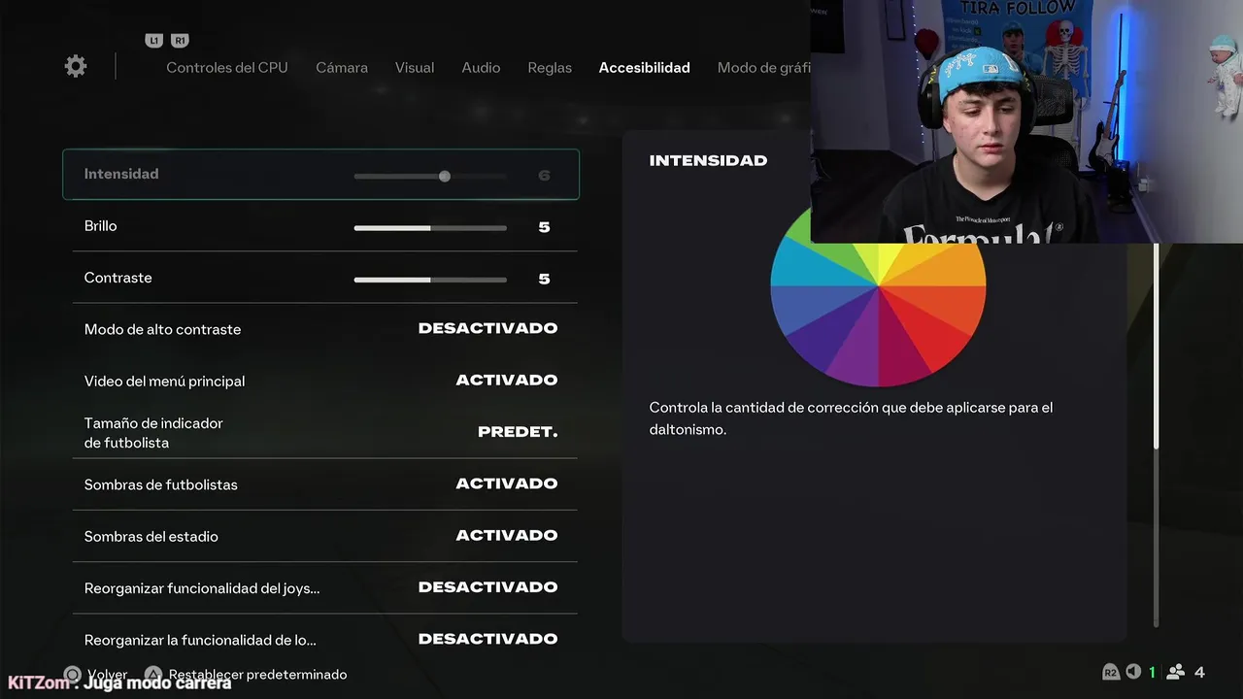Click the Restablecer predeterminado button
Image resolution: width=1243 pixels, height=699 pixels.
click(257, 674)
